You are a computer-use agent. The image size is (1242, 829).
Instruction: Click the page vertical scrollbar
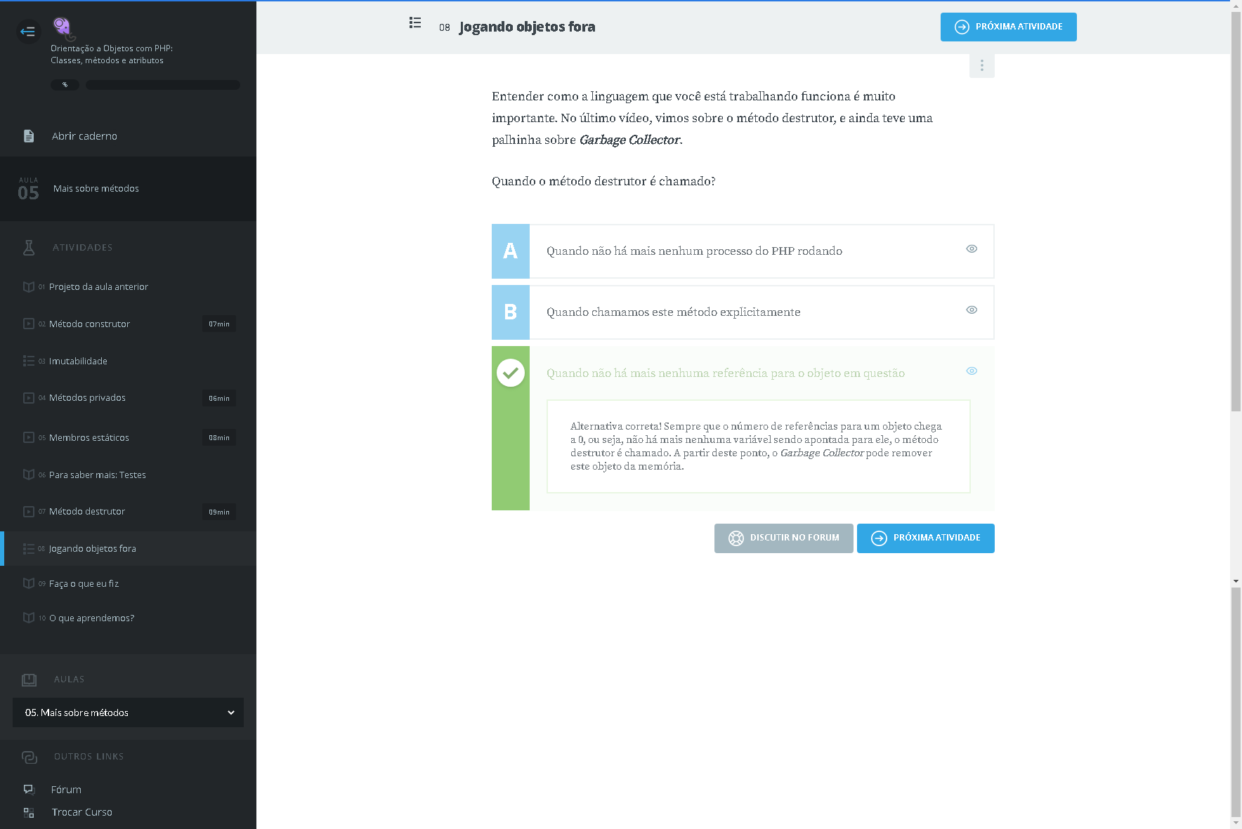(1236, 211)
